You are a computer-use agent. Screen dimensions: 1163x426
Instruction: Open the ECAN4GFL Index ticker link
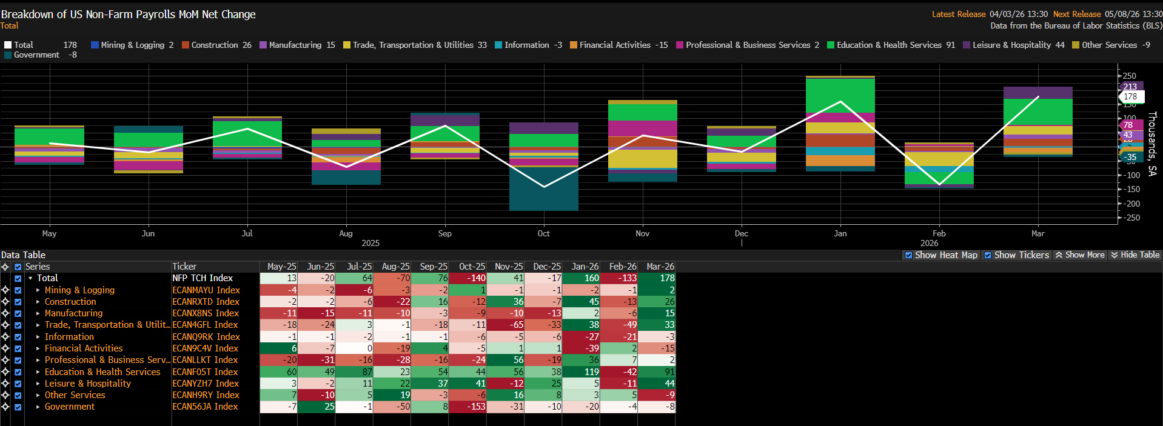point(205,325)
